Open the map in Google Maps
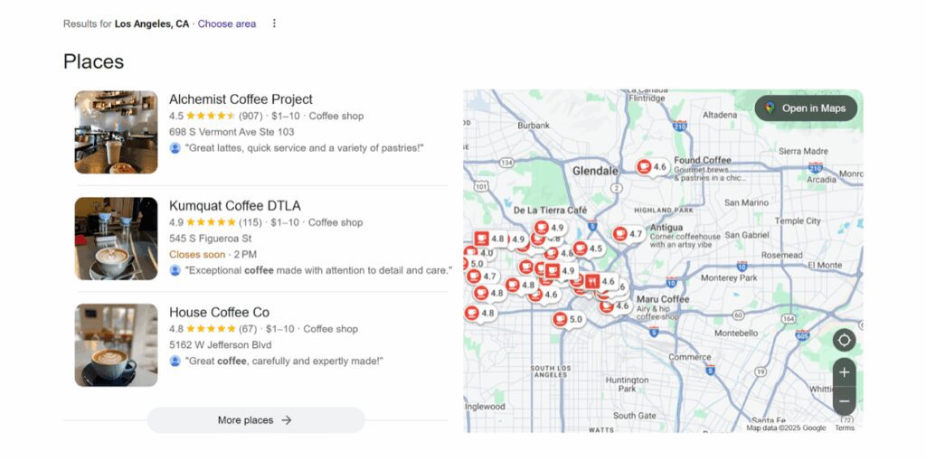Screen dimensions: 926x460 pyautogui.click(x=806, y=108)
